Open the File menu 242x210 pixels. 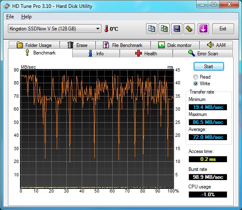coord(10,17)
